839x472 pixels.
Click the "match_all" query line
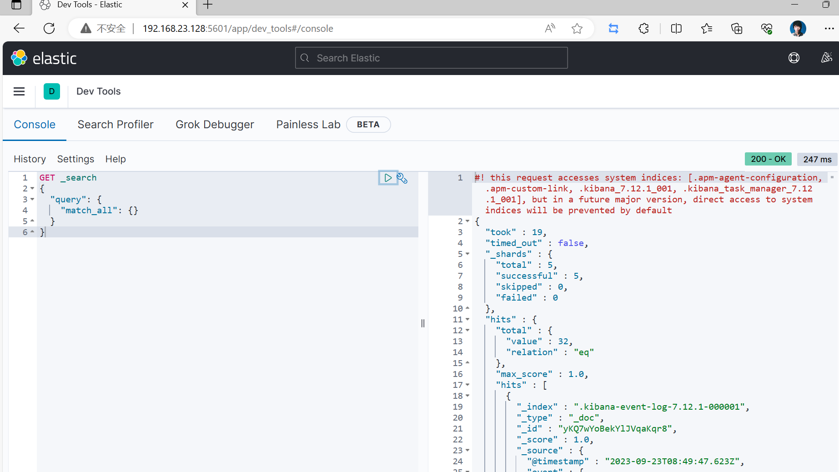pos(99,211)
